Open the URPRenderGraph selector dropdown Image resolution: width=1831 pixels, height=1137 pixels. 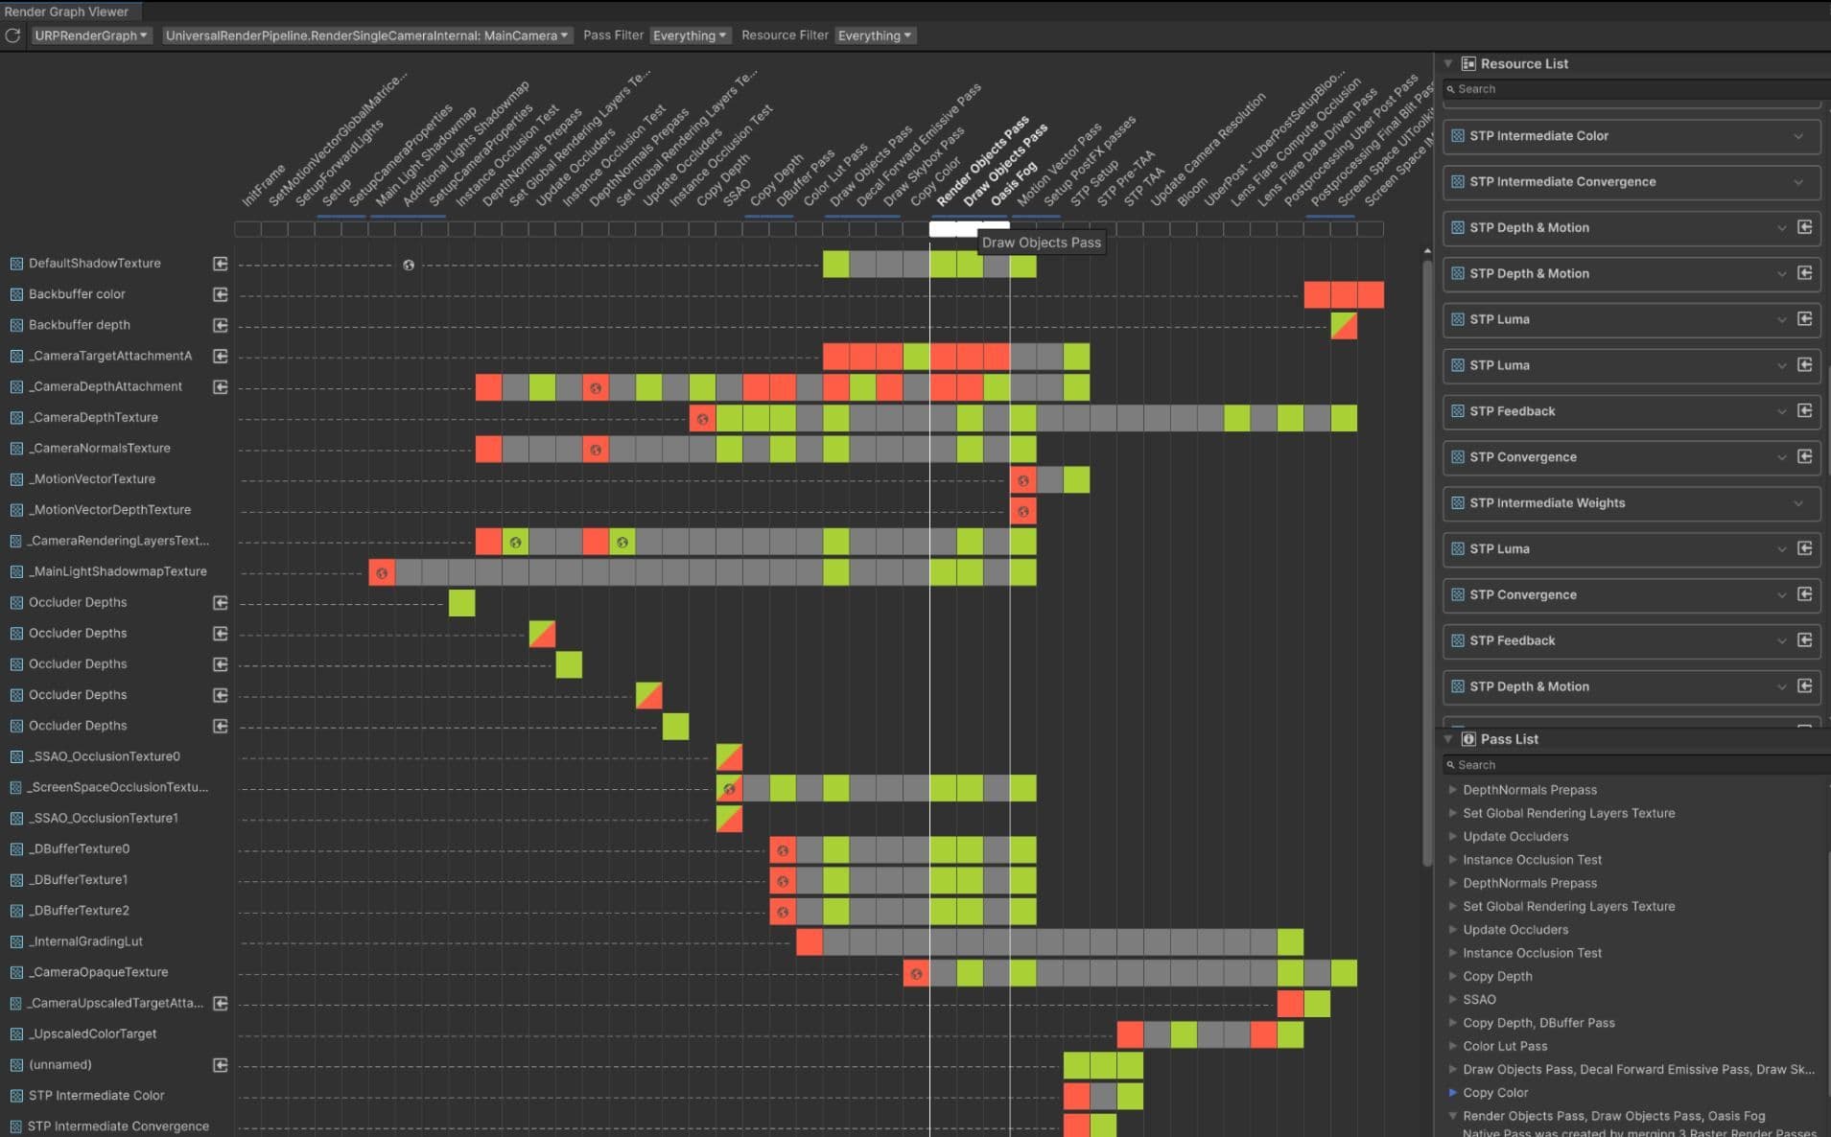(91, 35)
